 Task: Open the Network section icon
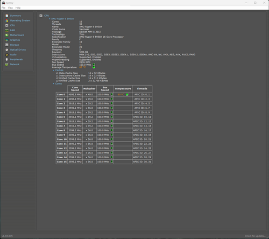[7, 65]
